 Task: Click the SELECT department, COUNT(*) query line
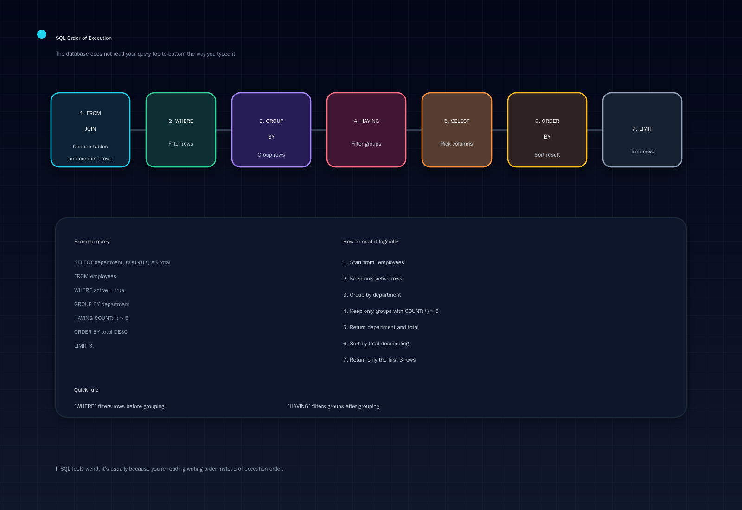(122, 262)
